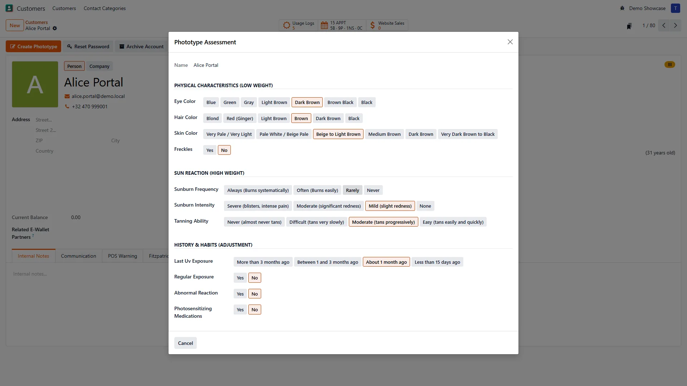Choose None sunburn intensity

425,206
